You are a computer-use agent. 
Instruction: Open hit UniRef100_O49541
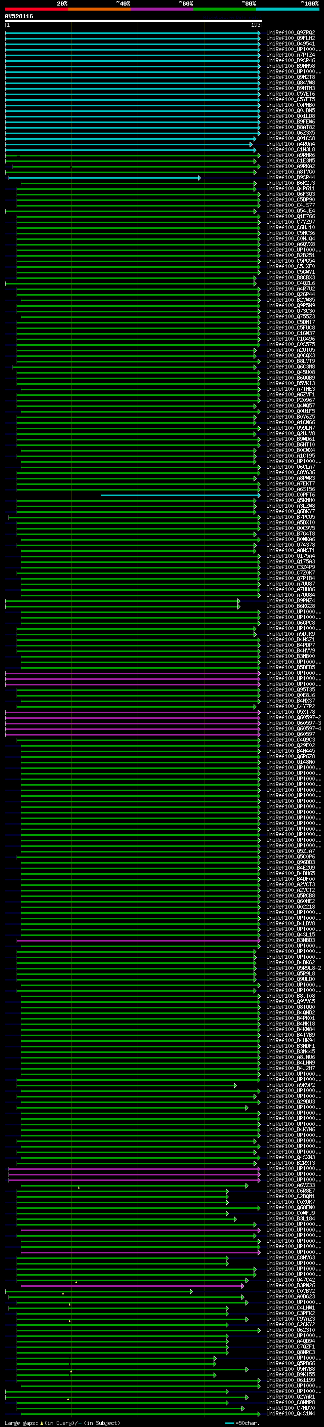click(x=290, y=44)
